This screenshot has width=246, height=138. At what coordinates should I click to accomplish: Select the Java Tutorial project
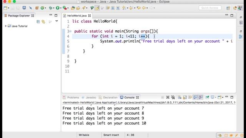pos(20,26)
